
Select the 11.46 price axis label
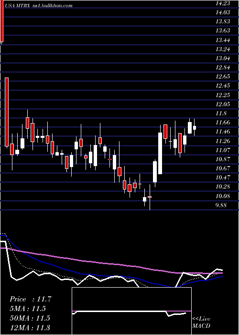click(x=223, y=132)
